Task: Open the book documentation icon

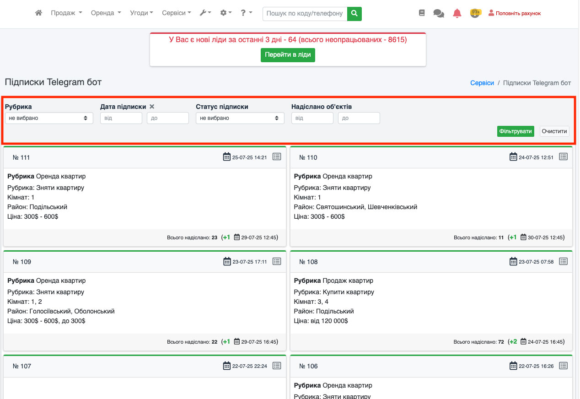Action: tap(422, 13)
